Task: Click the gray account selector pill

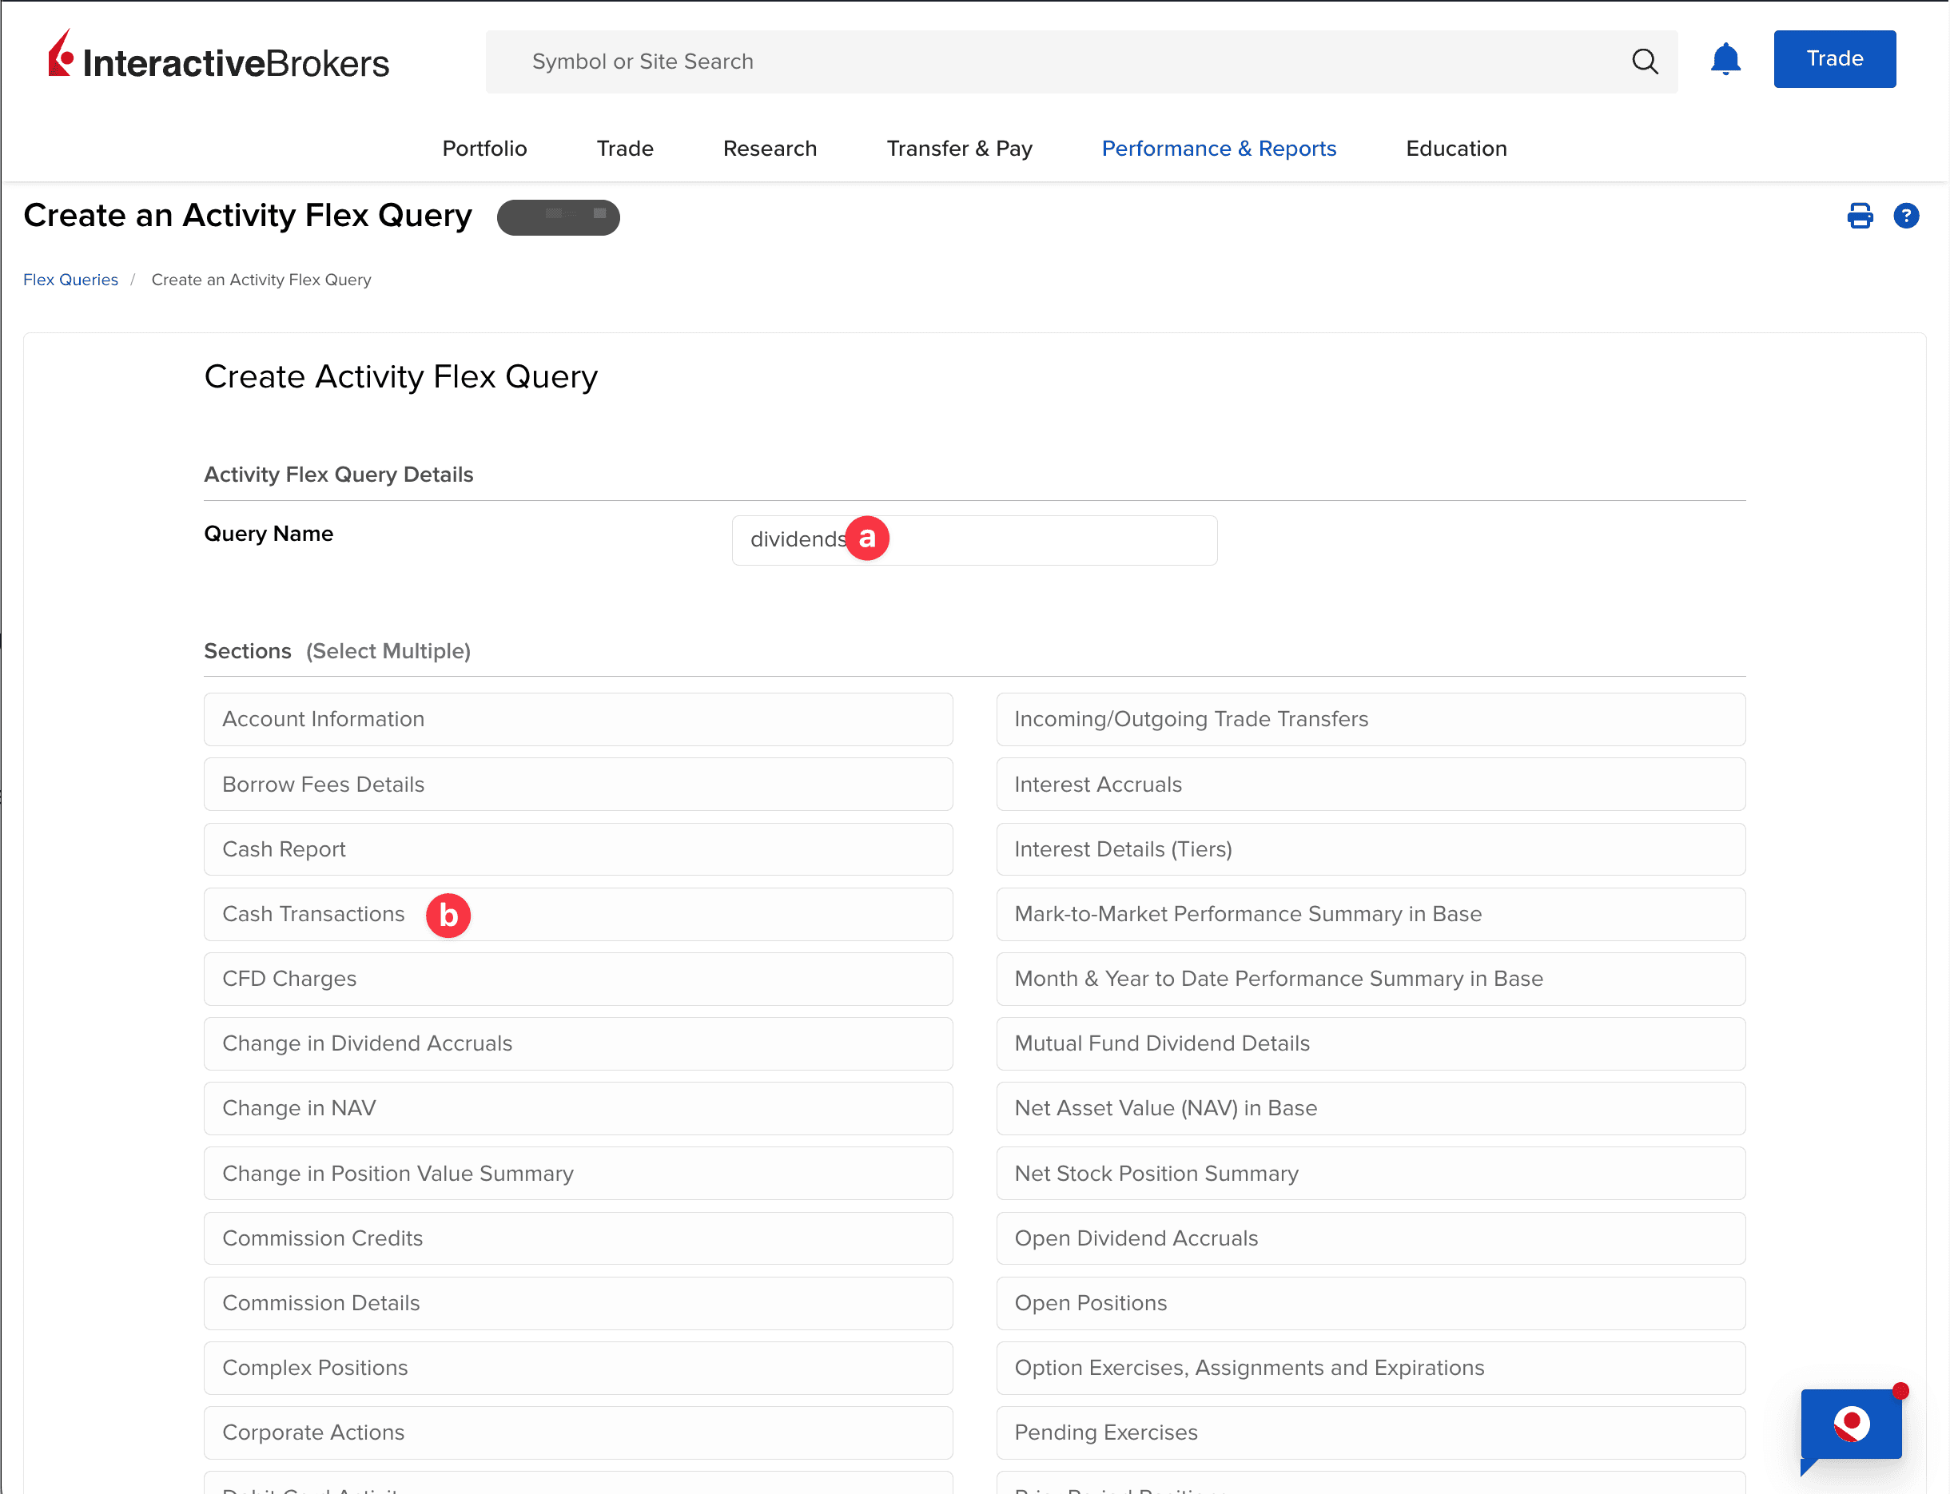Action: [x=558, y=217]
